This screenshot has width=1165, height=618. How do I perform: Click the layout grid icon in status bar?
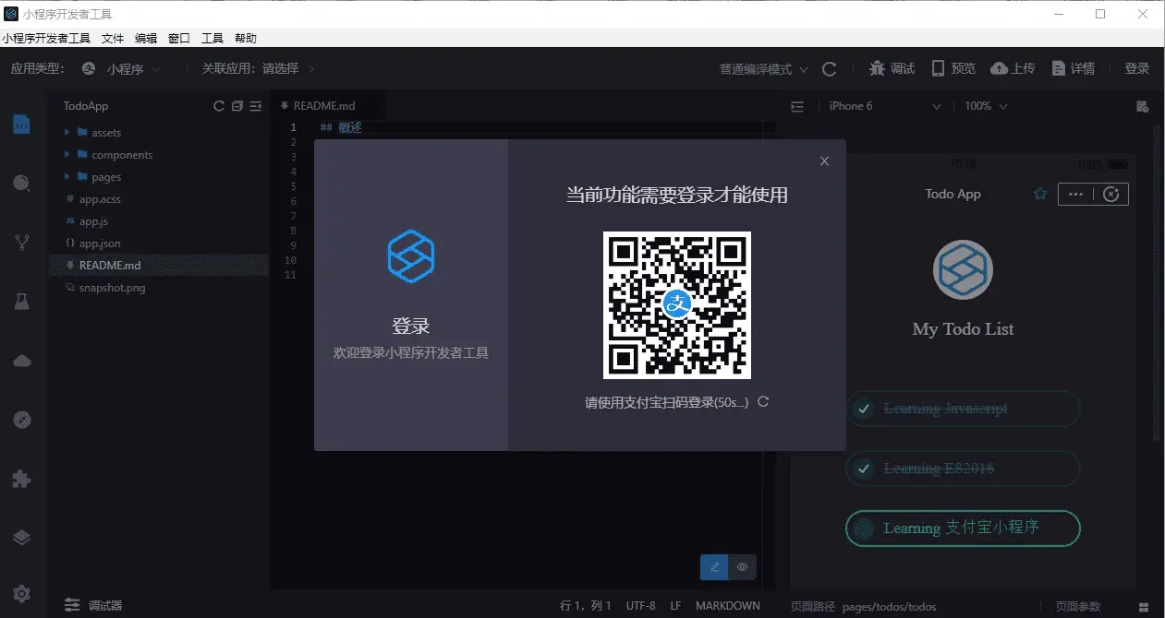1145,606
